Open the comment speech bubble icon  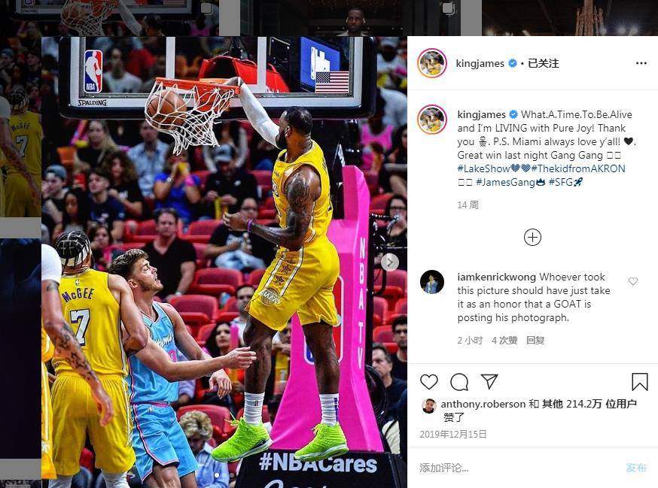[459, 382]
